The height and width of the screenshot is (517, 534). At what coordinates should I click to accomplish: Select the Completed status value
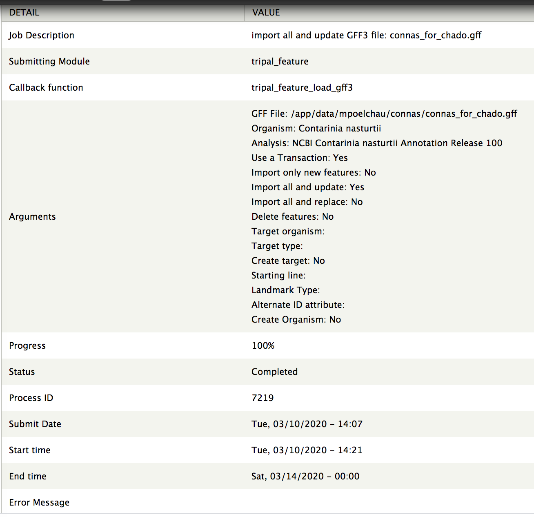(x=274, y=372)
